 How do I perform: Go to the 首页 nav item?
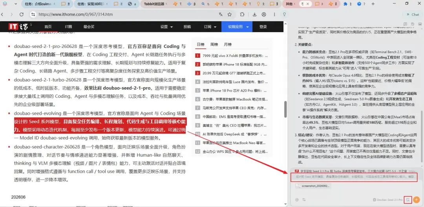[x=48, y=27]
